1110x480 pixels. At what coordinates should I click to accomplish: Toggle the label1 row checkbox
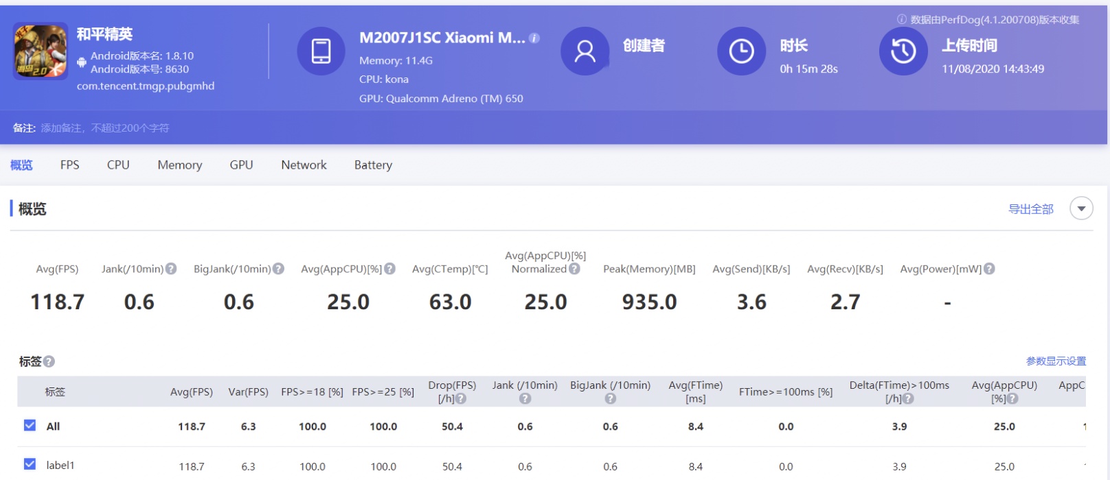pyautogui.click(x=30, y=464)
